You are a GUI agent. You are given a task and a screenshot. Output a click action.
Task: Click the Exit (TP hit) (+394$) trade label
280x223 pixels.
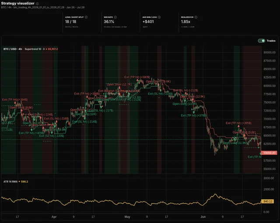[15, 100]
